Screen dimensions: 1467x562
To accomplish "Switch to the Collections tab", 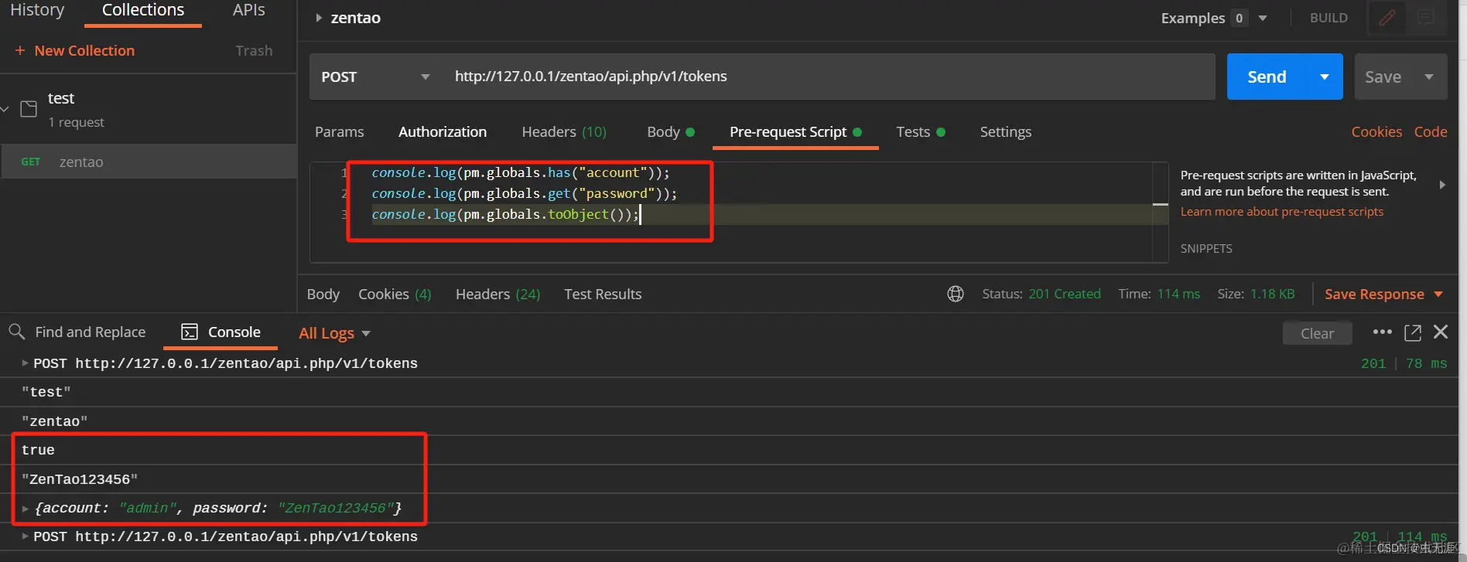I will pyautogui.click(x=143, y=10).
